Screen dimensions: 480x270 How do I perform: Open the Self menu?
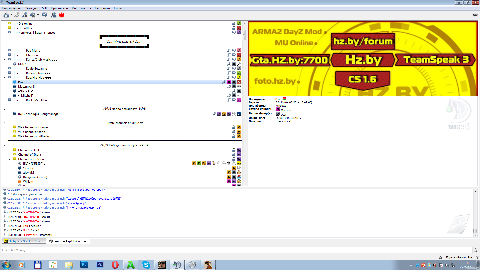[x=44, y=8]
